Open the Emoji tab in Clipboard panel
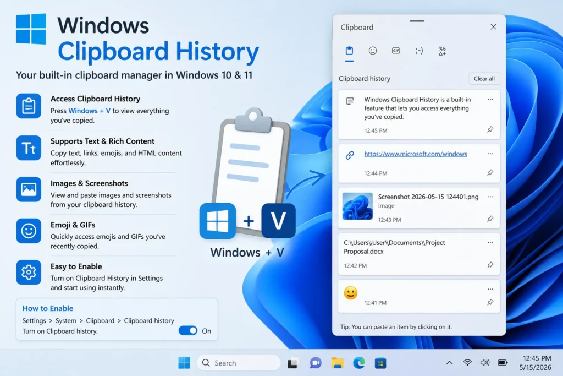 [x=373, y=51]
